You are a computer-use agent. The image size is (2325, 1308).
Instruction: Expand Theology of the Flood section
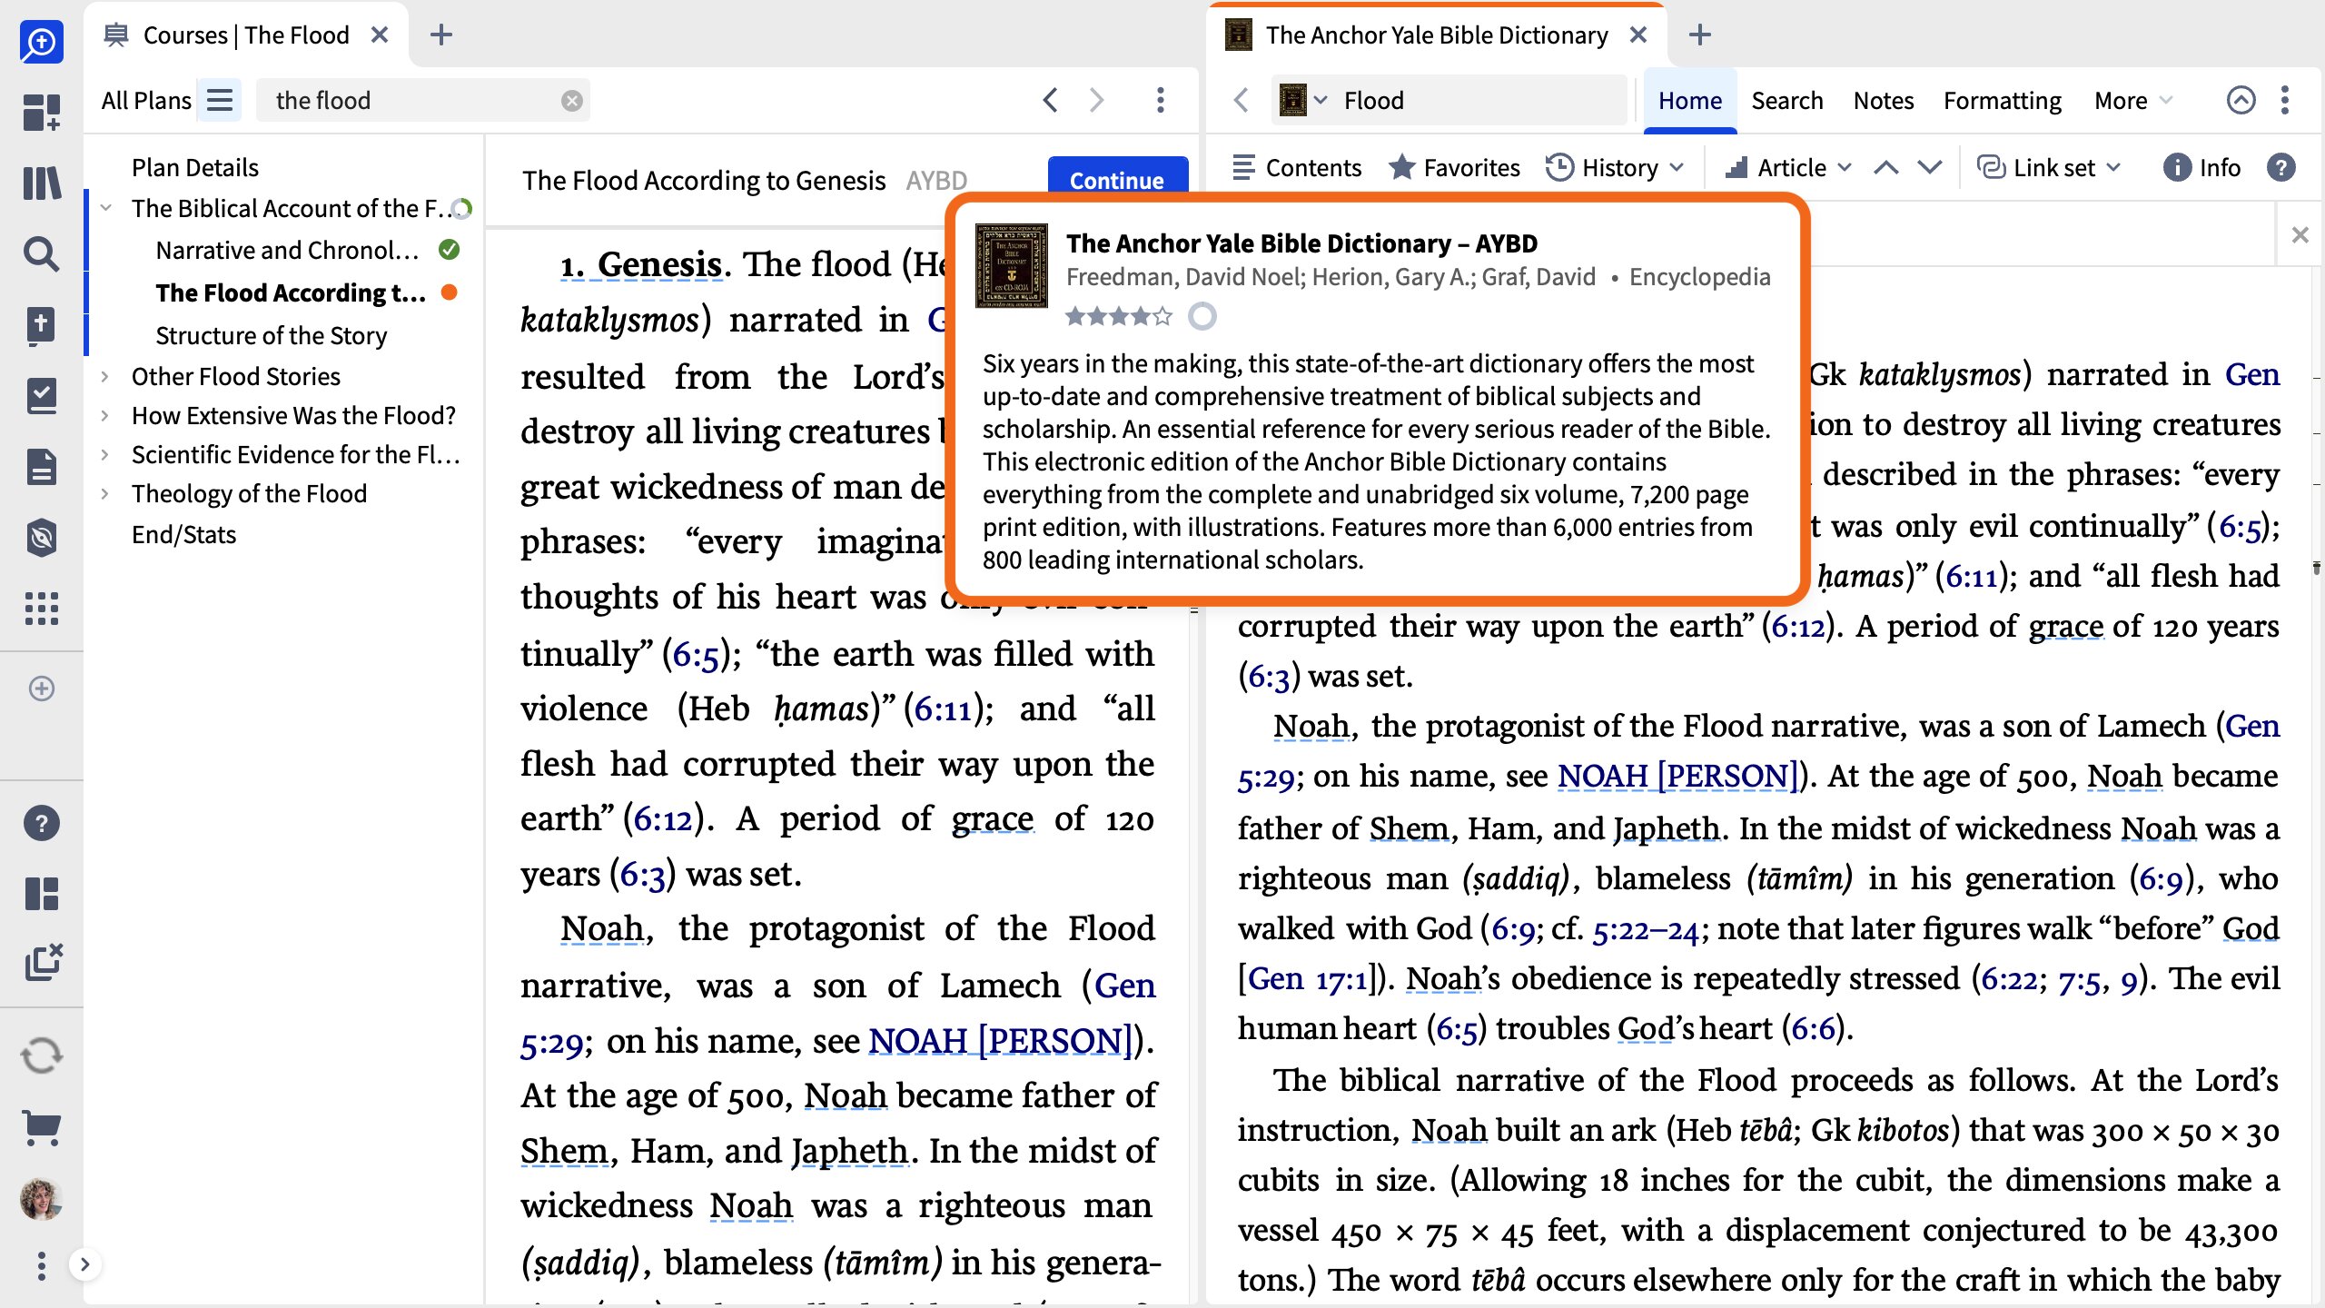coord(105,493)
